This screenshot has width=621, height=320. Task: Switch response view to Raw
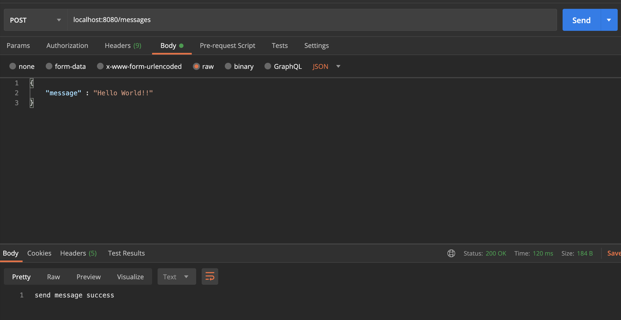(53, 277)
